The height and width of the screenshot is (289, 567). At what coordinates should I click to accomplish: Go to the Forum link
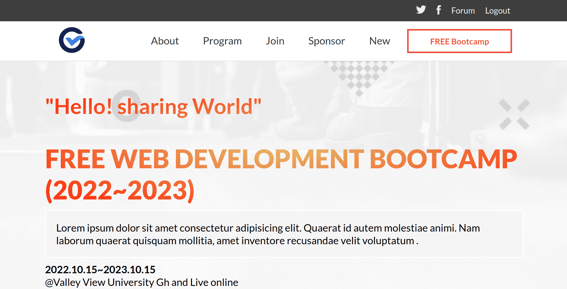click(x=463, y=10)
